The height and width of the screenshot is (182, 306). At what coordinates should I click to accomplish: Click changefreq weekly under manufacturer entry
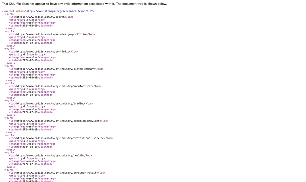(31, 92)
